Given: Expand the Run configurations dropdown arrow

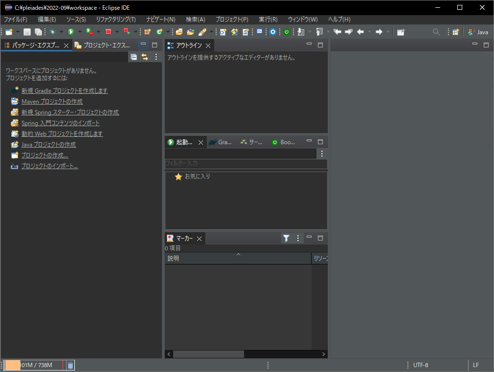Looking at the screenshot, I should point(80,32).
